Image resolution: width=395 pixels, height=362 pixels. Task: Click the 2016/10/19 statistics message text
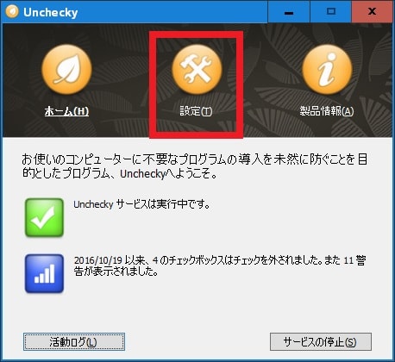click(x=220, y=265)
